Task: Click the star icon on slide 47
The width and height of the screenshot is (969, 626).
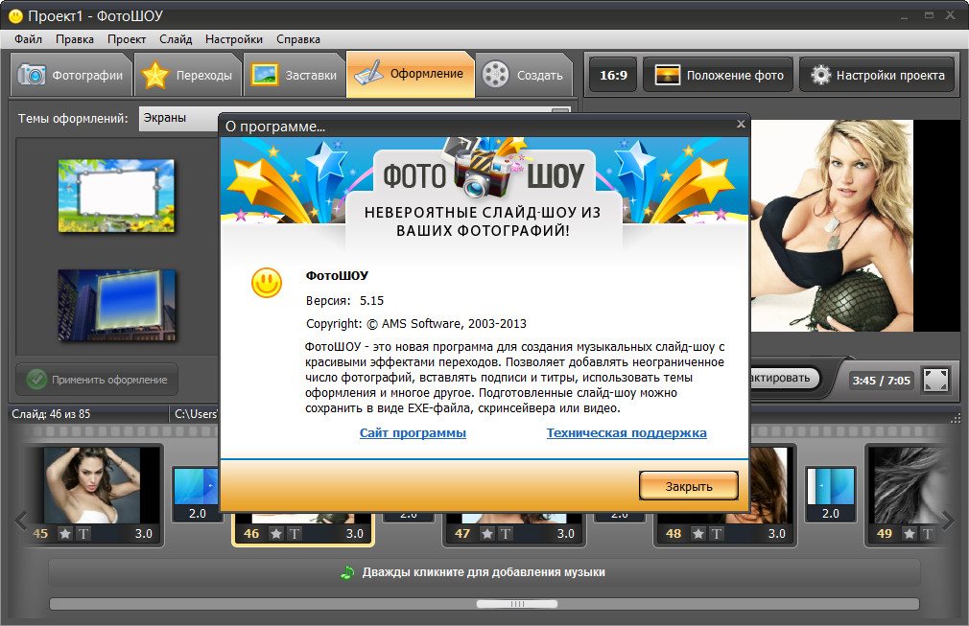Action: pyautogui.click(x=487, y=534)
